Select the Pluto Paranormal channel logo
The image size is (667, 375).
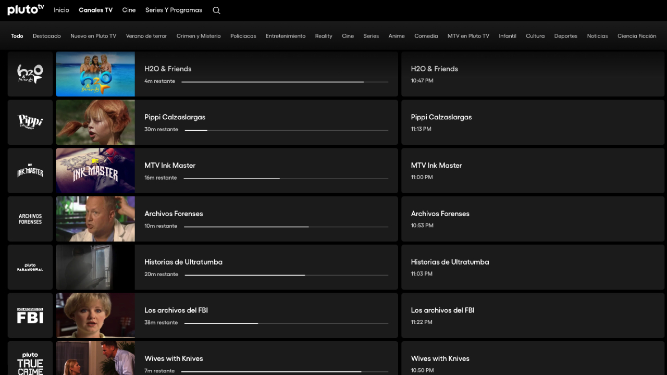[x=30, y=267]
